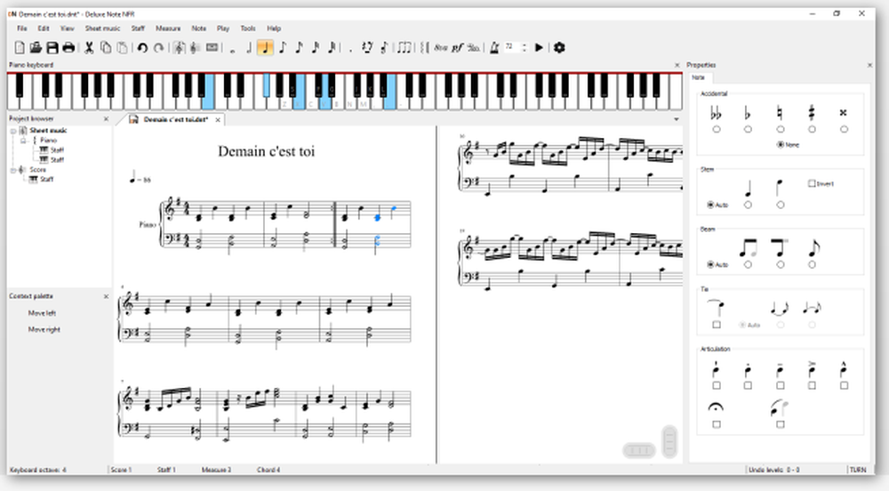
Task: Toggle grace note icon
Action: coord(384,48)
